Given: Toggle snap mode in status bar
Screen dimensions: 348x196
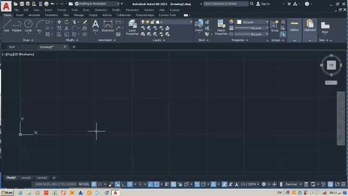Looking at the screenshot, I should [100, 184].
